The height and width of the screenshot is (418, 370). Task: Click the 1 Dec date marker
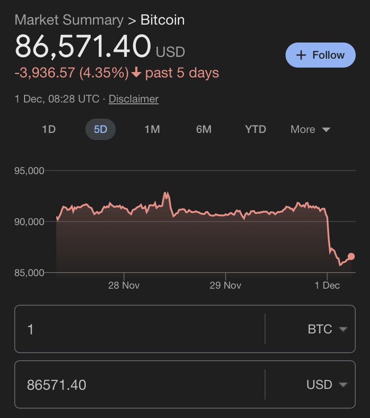click(x=327, y=285)
